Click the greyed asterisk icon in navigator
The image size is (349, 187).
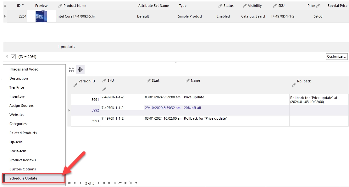click(x=131, y=183)
